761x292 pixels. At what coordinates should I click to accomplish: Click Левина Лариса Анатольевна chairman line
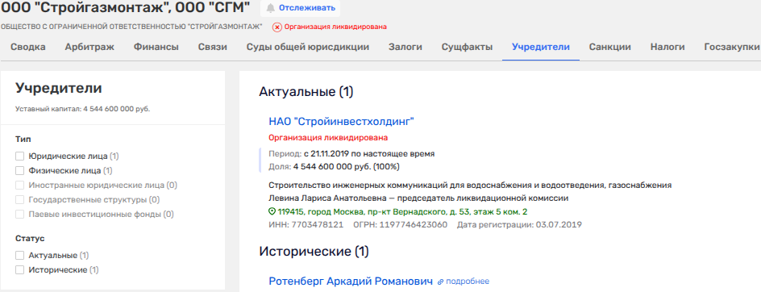click(x=418, y=198)
